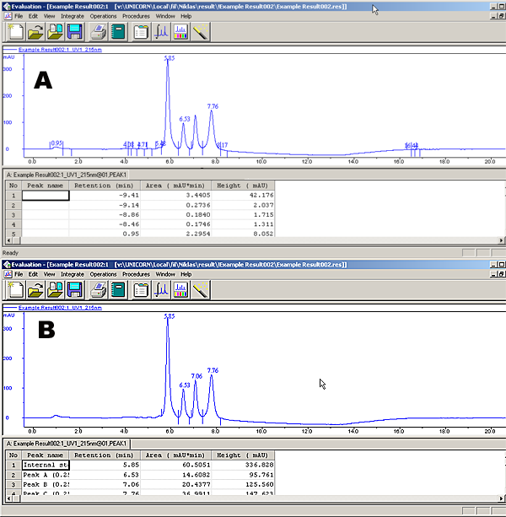Click the peak integrate curve icon in window B
The height and width of the screenshot is (517, 506).
[x=161, y=291]
